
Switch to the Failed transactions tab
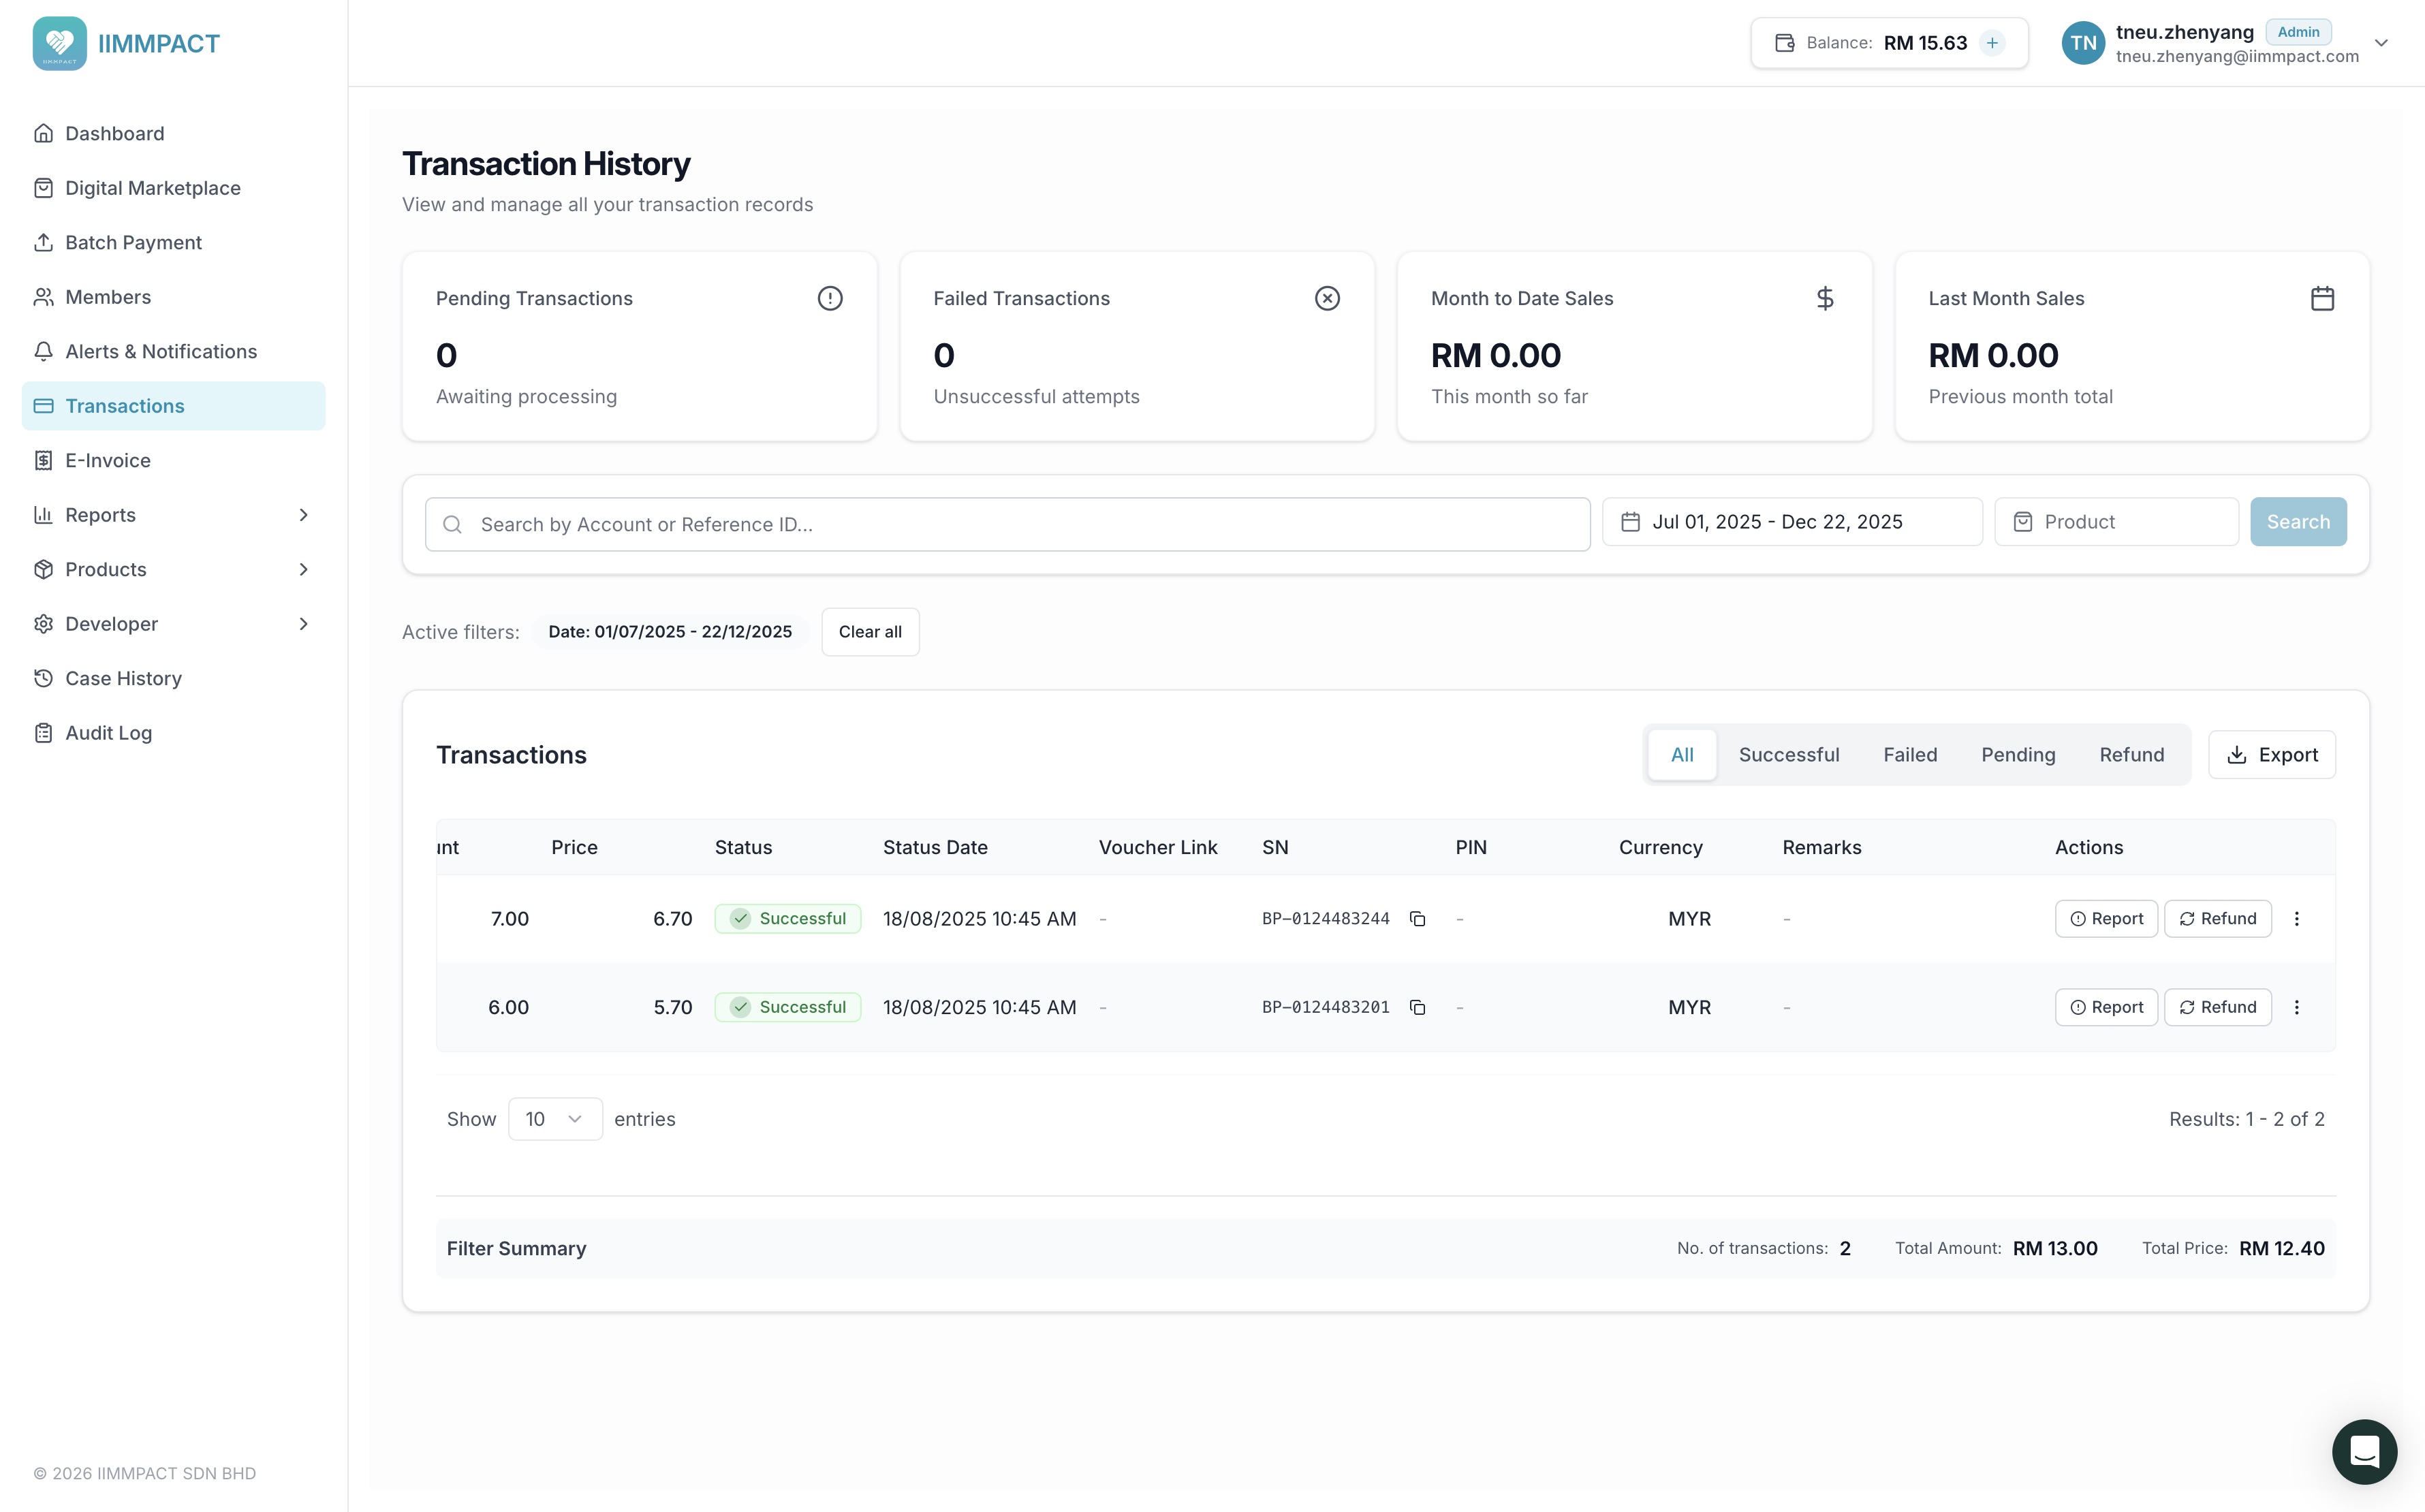coord(1909,754)
